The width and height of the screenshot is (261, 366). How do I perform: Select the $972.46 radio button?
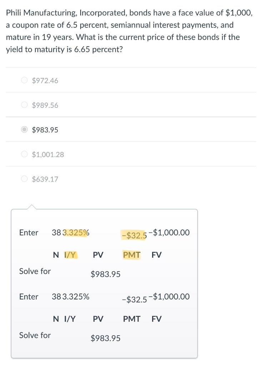pos(24,80)
